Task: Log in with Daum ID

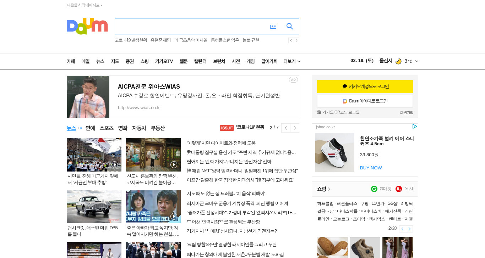Action: pos(365,101)
